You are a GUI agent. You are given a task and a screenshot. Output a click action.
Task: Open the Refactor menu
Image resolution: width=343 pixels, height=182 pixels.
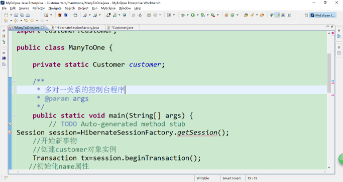(x=39, y=8)
